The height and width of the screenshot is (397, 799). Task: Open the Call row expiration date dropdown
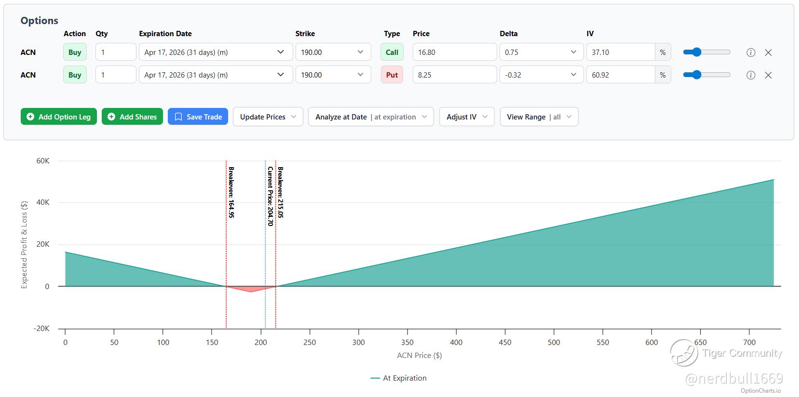(216, 53)
